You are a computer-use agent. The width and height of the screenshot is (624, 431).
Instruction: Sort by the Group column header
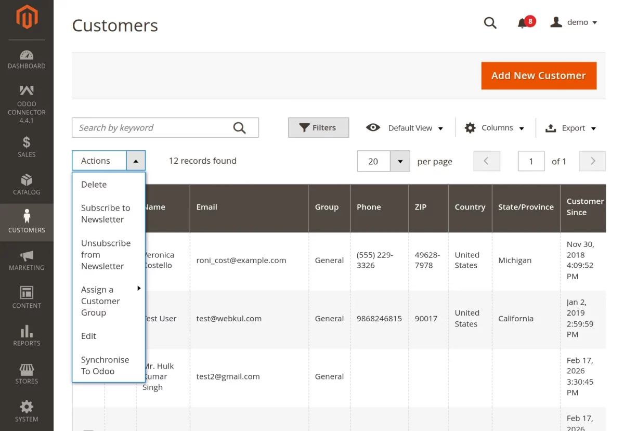tap(330, 207)
